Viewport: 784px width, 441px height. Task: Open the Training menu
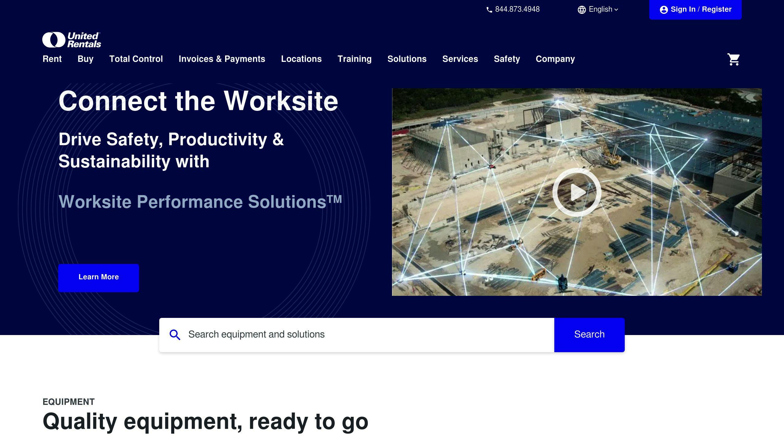(354, 59)
